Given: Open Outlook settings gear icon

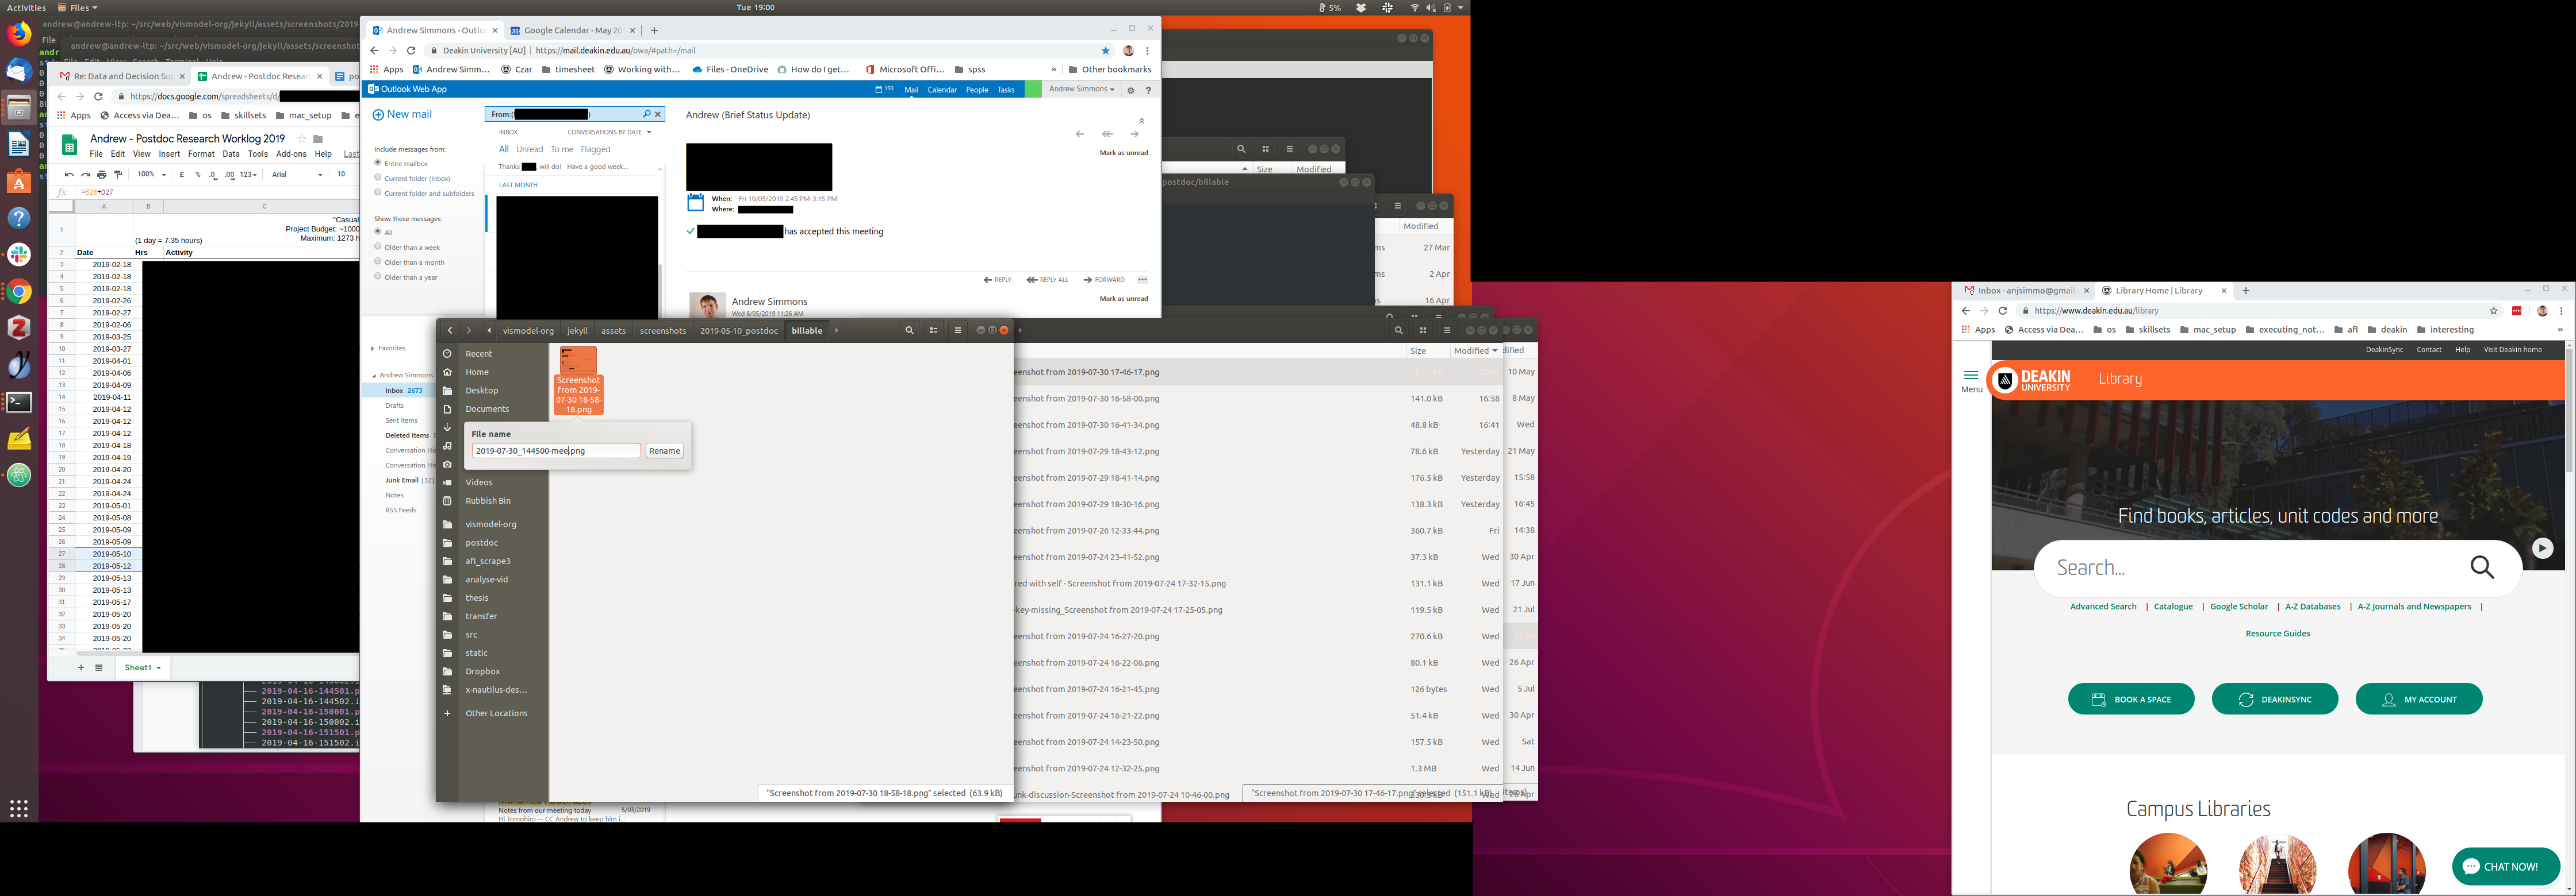Looking at the screenshot, I should pyautogui.click(x=1131, y=90).
